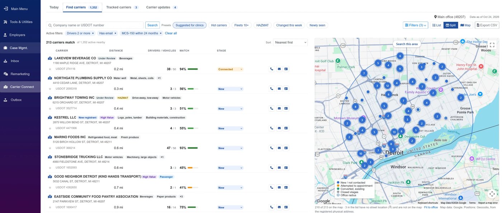Email Lakeview Beverage Co via envelope icon

point(279,69)
